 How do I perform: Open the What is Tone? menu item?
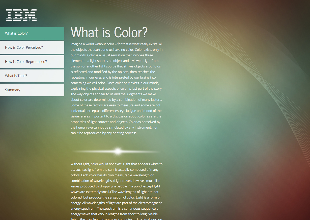tap(32, 76)
